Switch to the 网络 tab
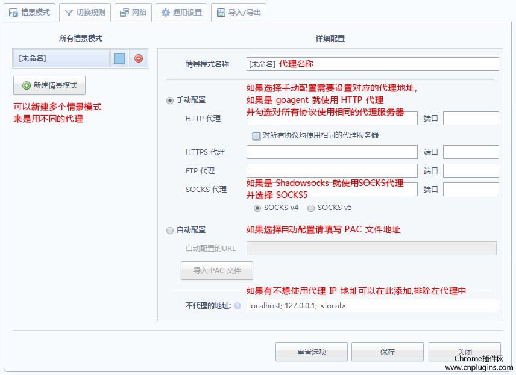 pyautogui.click(x=133, y=12)
